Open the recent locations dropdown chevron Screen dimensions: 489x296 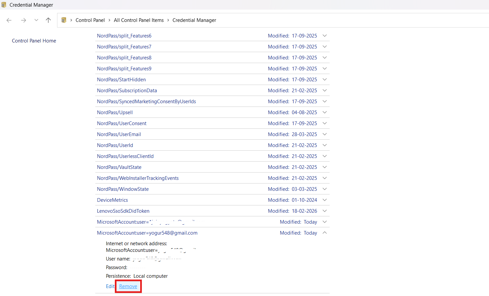(36, 20)
